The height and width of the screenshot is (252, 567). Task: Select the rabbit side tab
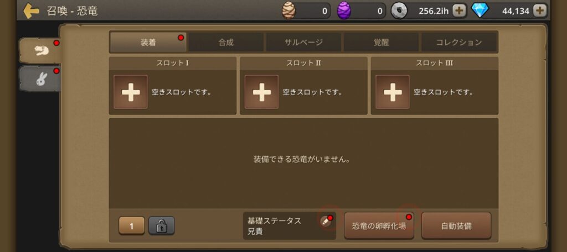pyautogui.click(x=40, y=78)
